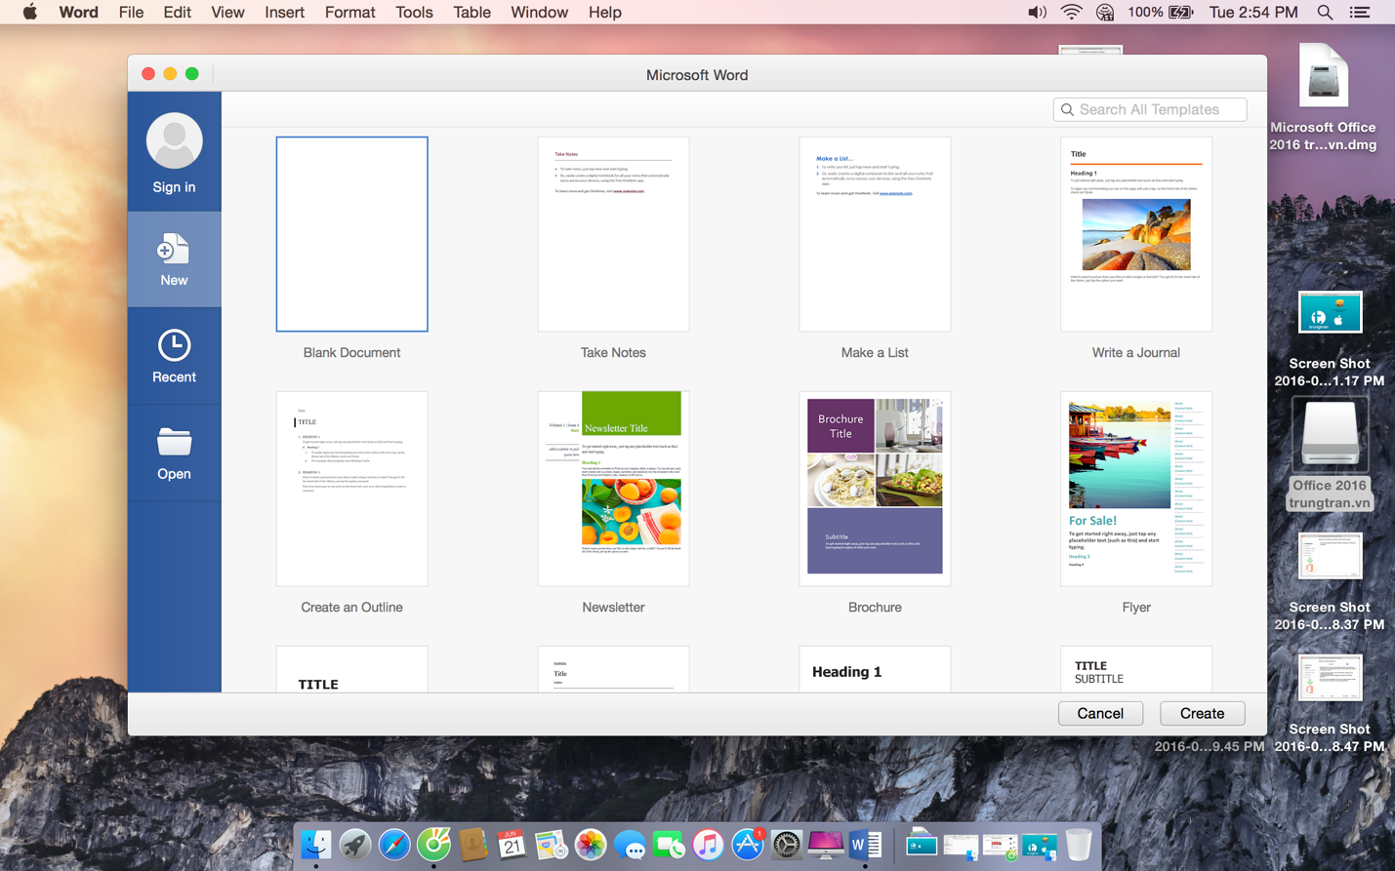Click the volume icon in menu bar
This screenshot has width=1395, height=871.
tap(1037, 13)
